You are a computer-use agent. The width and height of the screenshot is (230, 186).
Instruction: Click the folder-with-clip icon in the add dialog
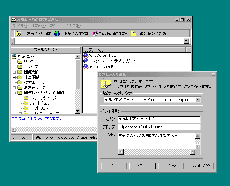[x=105, y=83]
